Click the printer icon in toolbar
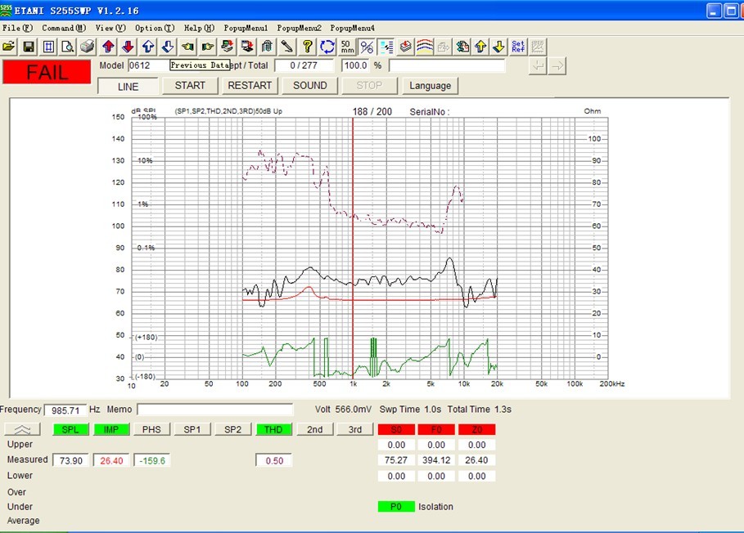Screen dimensions: 744x533 tap(88, 47)
